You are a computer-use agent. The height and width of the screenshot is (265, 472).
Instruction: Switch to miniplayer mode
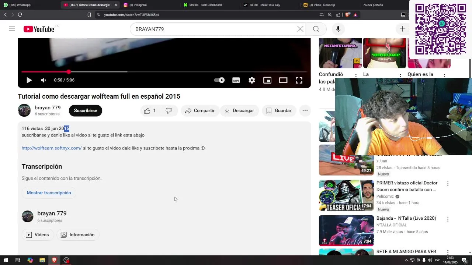(267, 80)
